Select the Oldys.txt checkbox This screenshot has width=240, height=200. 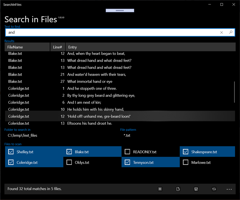(x=69, y=162)
